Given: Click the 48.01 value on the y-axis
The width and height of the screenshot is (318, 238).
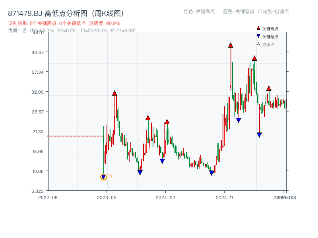Looking at the screenshot, I should (x=37, y=33).
